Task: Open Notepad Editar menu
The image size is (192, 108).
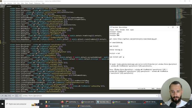Action: point(117,30)
